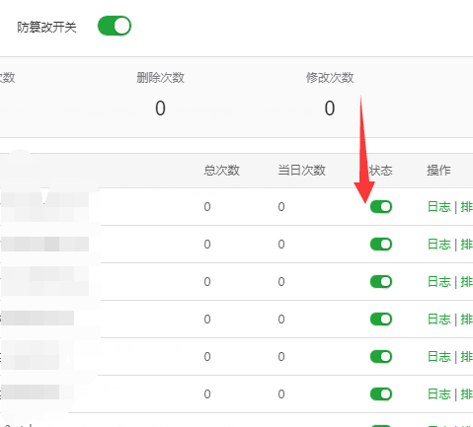473x427 pixels.
Task: Select the 修改次数 statistic label
Action: (330, 78)
